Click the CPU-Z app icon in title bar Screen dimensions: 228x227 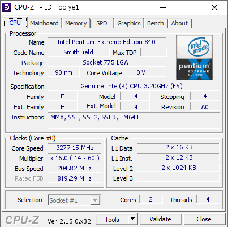7,7
